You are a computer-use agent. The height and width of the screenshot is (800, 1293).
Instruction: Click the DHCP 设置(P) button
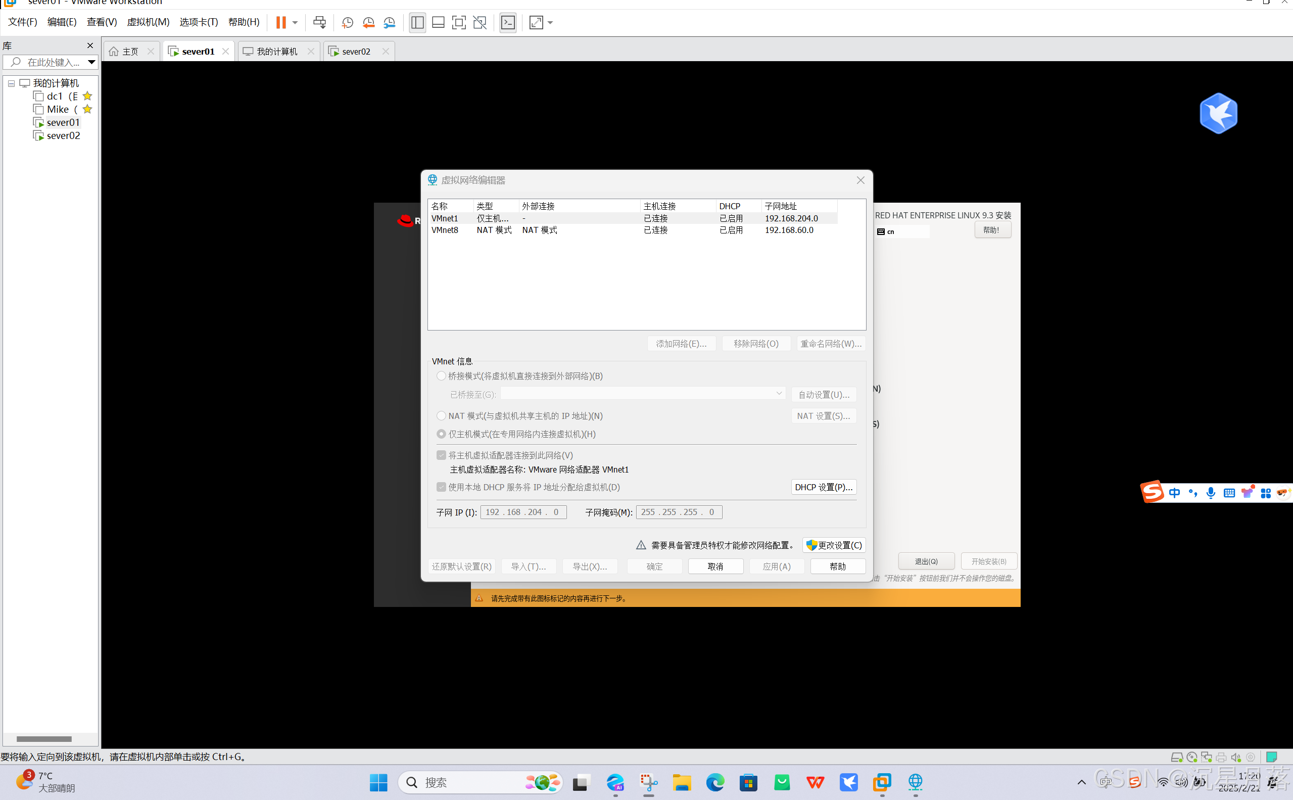coord(824,487)
